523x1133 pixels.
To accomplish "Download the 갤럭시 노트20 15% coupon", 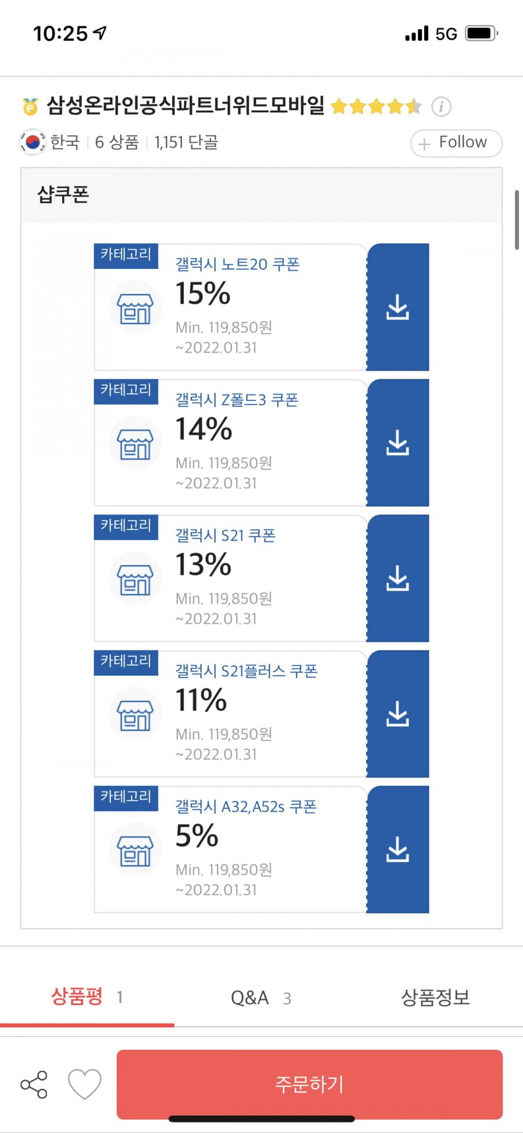I will pyautogui.click(x=398, y=307).
